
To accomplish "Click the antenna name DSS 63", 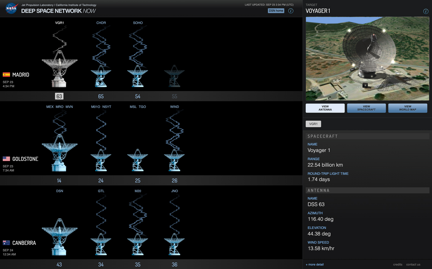I will [316, 204].
